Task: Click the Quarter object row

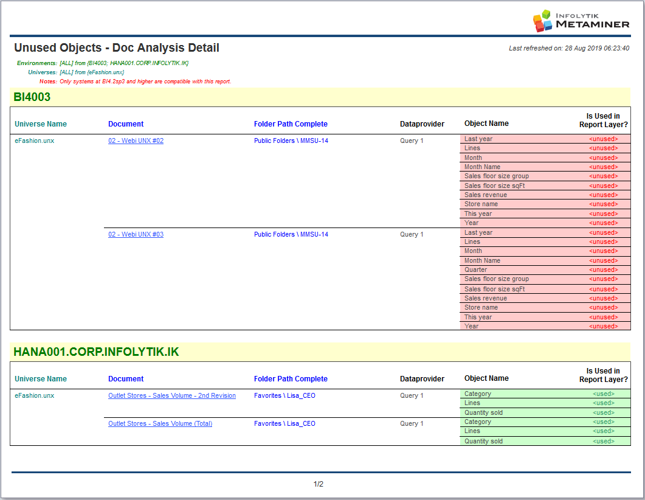Action: [545, 270]
